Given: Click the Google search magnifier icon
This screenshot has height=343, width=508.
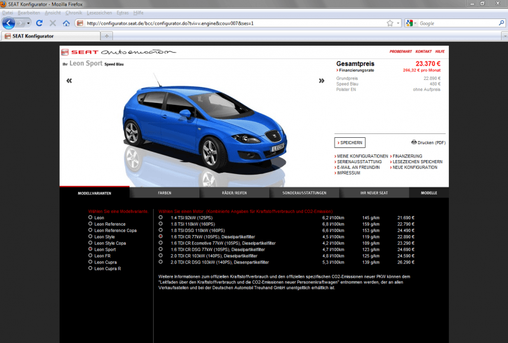Looking at the screenshot, I should 501,23.
